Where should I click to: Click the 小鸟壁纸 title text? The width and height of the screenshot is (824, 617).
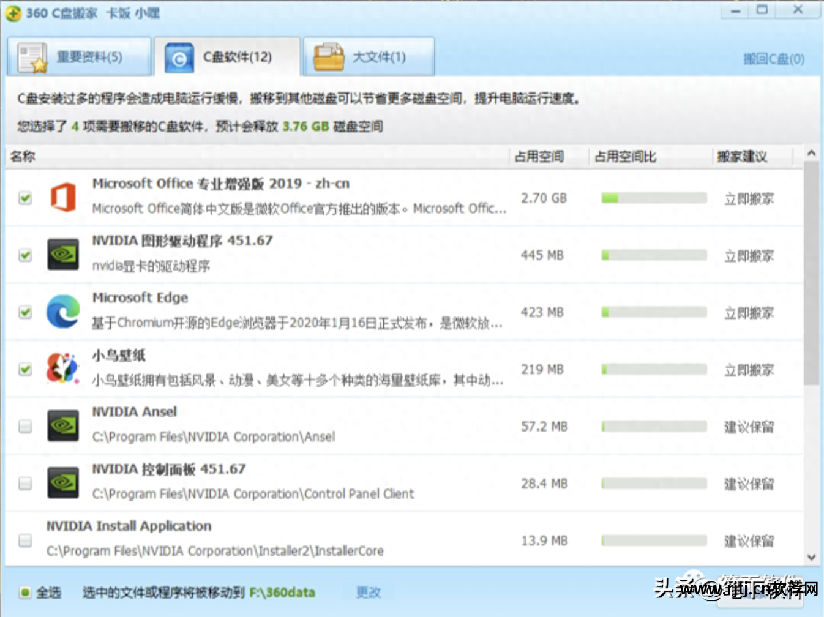pyautogui.click(x=119, y=354)
